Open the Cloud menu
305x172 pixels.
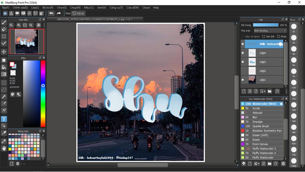point(146,7)
